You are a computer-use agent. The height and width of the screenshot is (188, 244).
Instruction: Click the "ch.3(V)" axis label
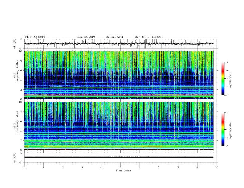point(15,158)
